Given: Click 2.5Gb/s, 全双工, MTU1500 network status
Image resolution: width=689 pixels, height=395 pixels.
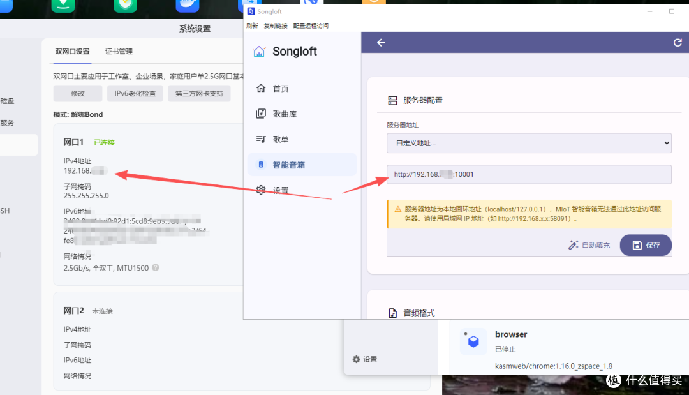Looking at the screenshot, I should click(106, 268).
